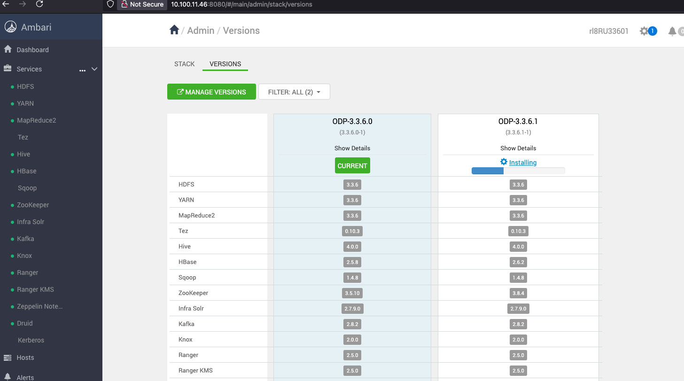
Task: Switch to the Stack tab
Action: (x=184, y=64)
